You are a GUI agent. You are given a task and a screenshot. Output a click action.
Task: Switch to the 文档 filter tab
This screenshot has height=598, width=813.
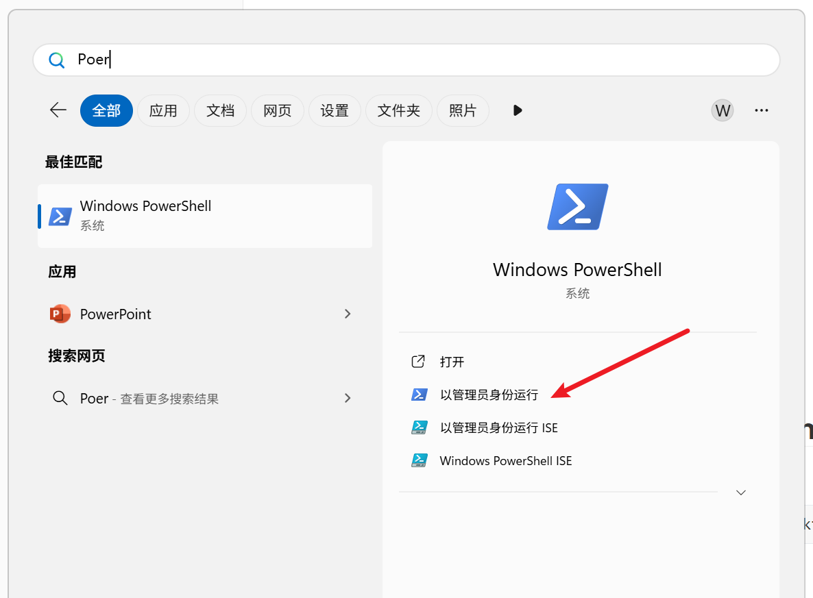click(x=220, y=110)
